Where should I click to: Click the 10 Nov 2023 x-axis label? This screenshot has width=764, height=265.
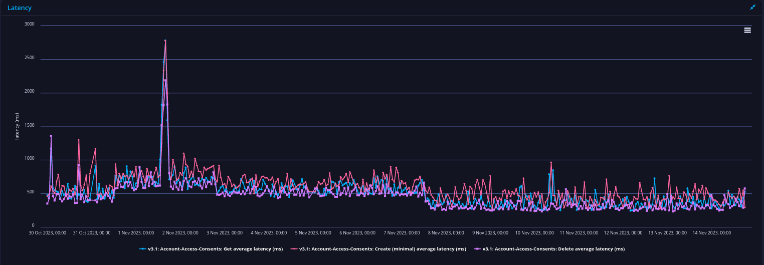point(535,233)
